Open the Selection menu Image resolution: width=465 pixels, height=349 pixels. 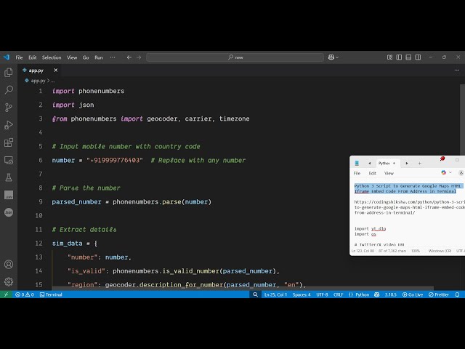click(52, 57)
